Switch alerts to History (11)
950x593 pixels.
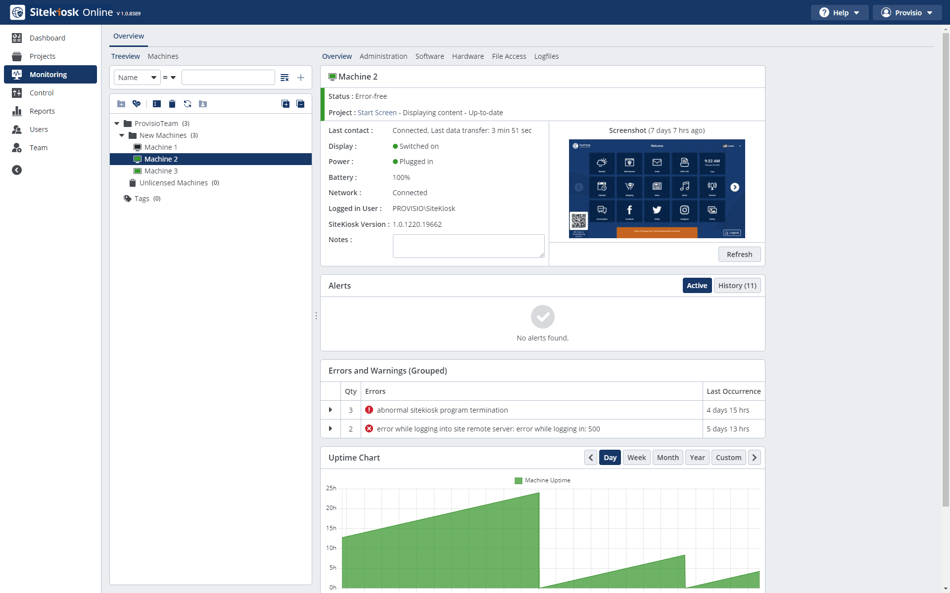click(x=737, y=286)
